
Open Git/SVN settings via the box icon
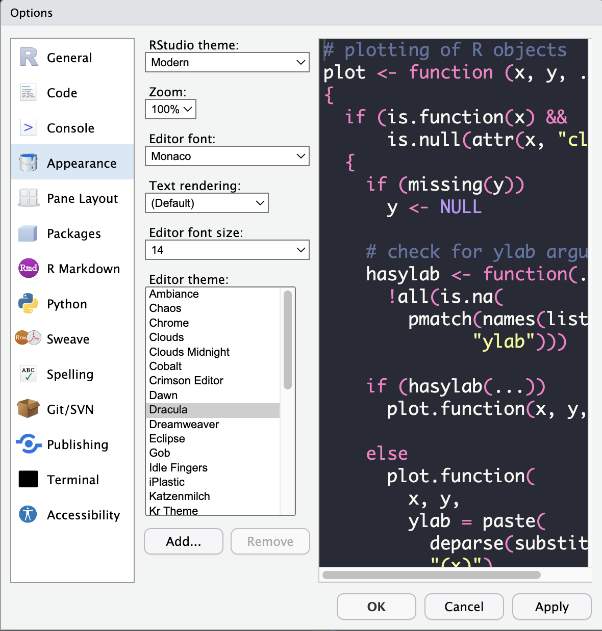(x=28, y=409)
